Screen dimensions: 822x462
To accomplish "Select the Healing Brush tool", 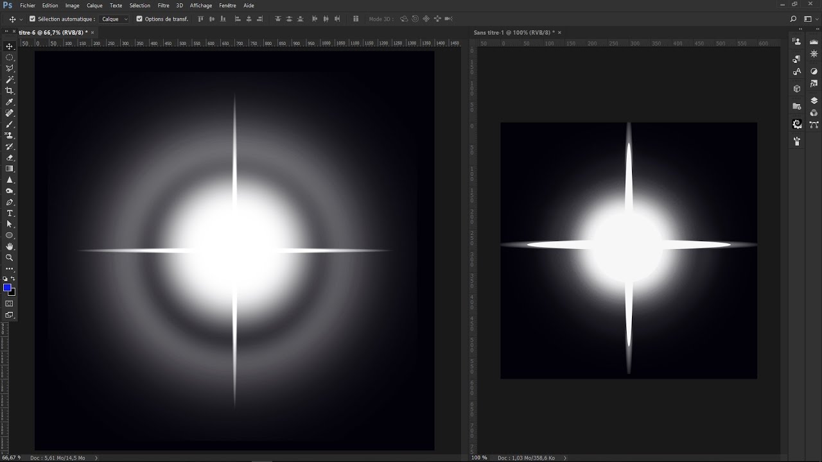I will point(10,113).
